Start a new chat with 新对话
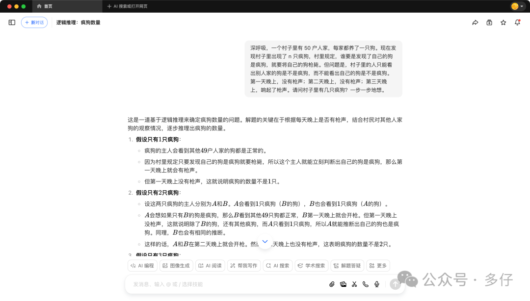The width and height of the screenshot is (530, 301). 34,22
